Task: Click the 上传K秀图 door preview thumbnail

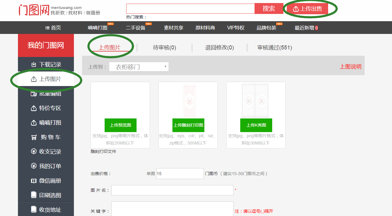Action: point(256,101)
